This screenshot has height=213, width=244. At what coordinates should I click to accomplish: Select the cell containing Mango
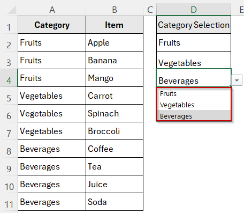click(x=115, y=78)
